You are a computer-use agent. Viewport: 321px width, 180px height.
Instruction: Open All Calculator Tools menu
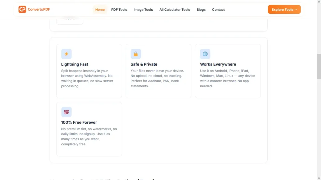click(x=175, y=10)
